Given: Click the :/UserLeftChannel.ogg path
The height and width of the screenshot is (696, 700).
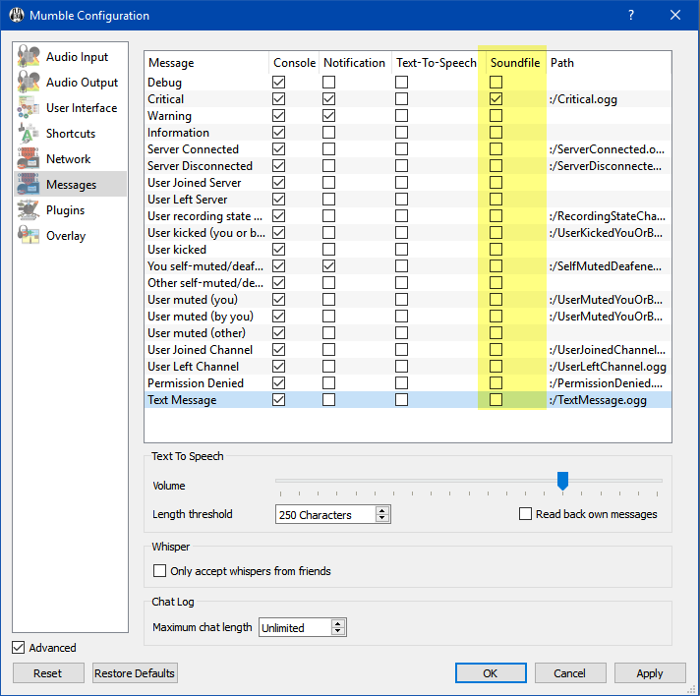Looking at the screenshot, I should 608,366.
